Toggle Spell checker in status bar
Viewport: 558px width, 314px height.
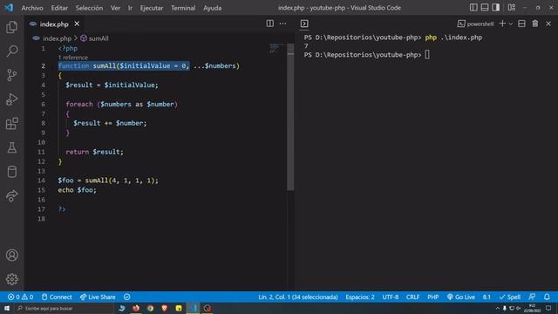coord(509,297)
